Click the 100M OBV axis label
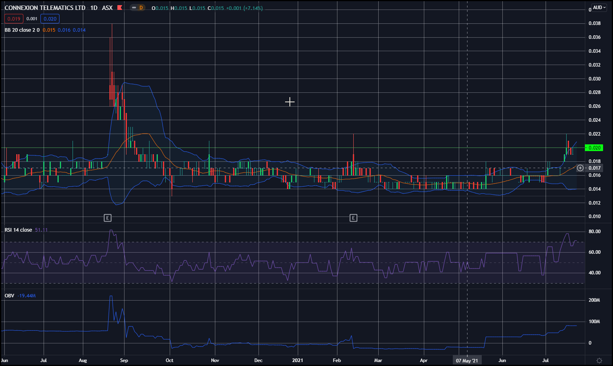613x366 pixels. 594,322
